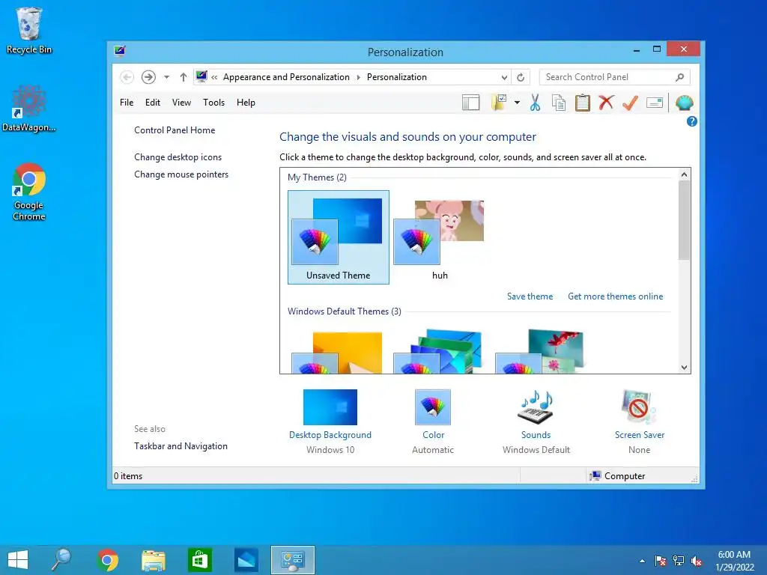This screenshot has height=575, width=767.
Task: Click the orange checkmark Properties icon
Action: [630, 103]
